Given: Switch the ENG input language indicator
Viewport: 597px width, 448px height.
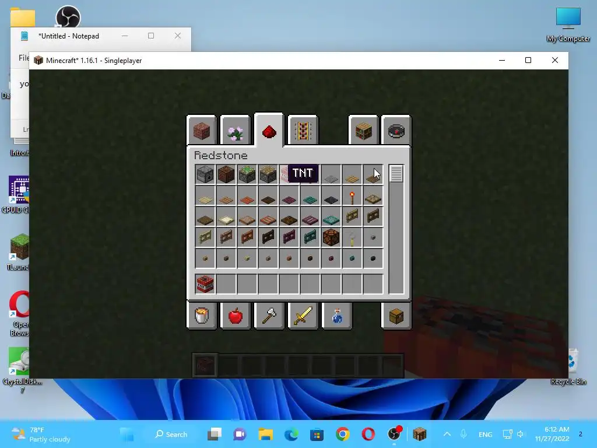Looking at the screenshot, I should coord(486,434).
